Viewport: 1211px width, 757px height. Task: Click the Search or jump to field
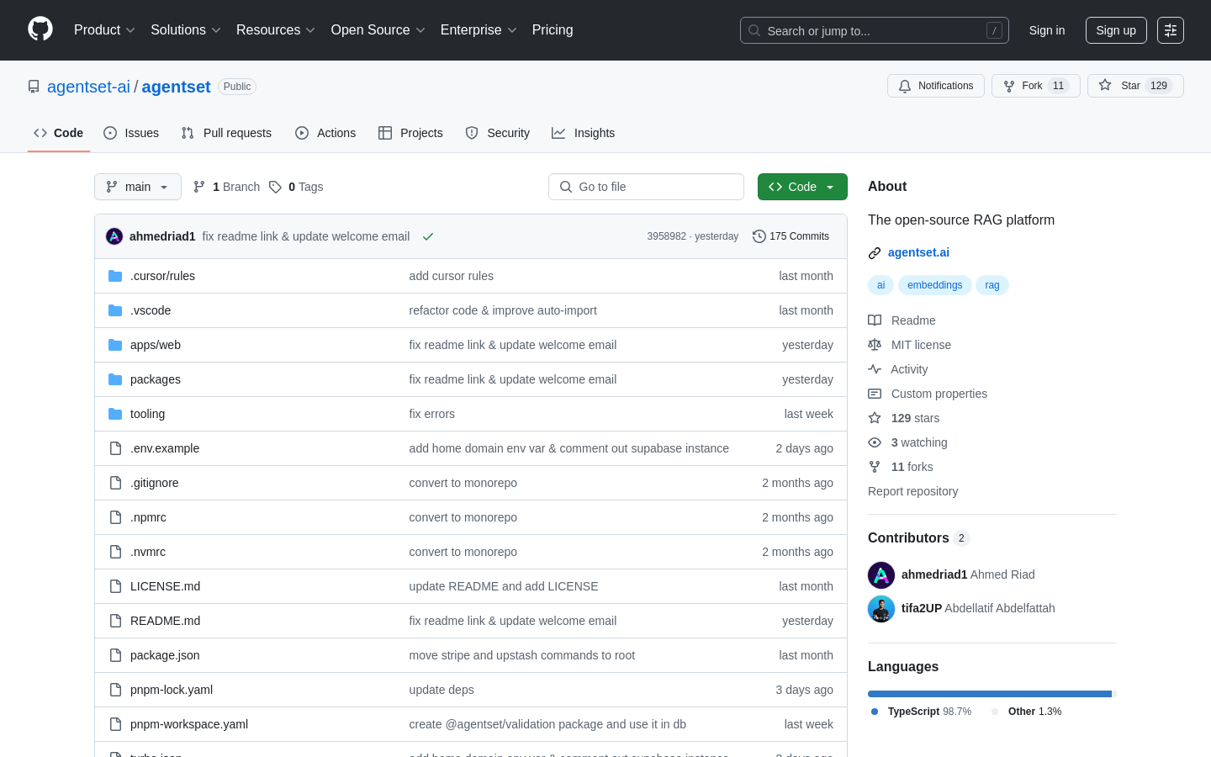(875, 30)
